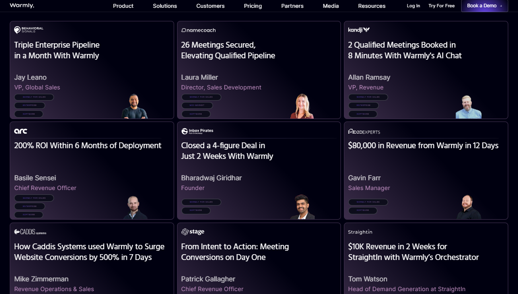Open the Closed a 4-figure Deal story

(x=227, y=151)
